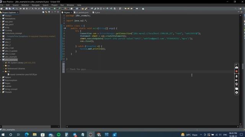Click editor scroll-right arrow

238,127
